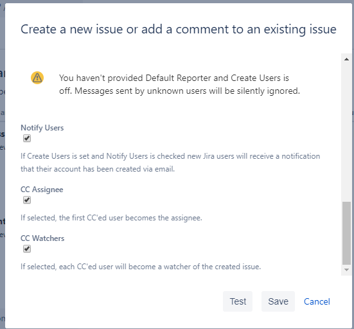
Task: Click the first CC'ed user description text
Action: [111, 218]
